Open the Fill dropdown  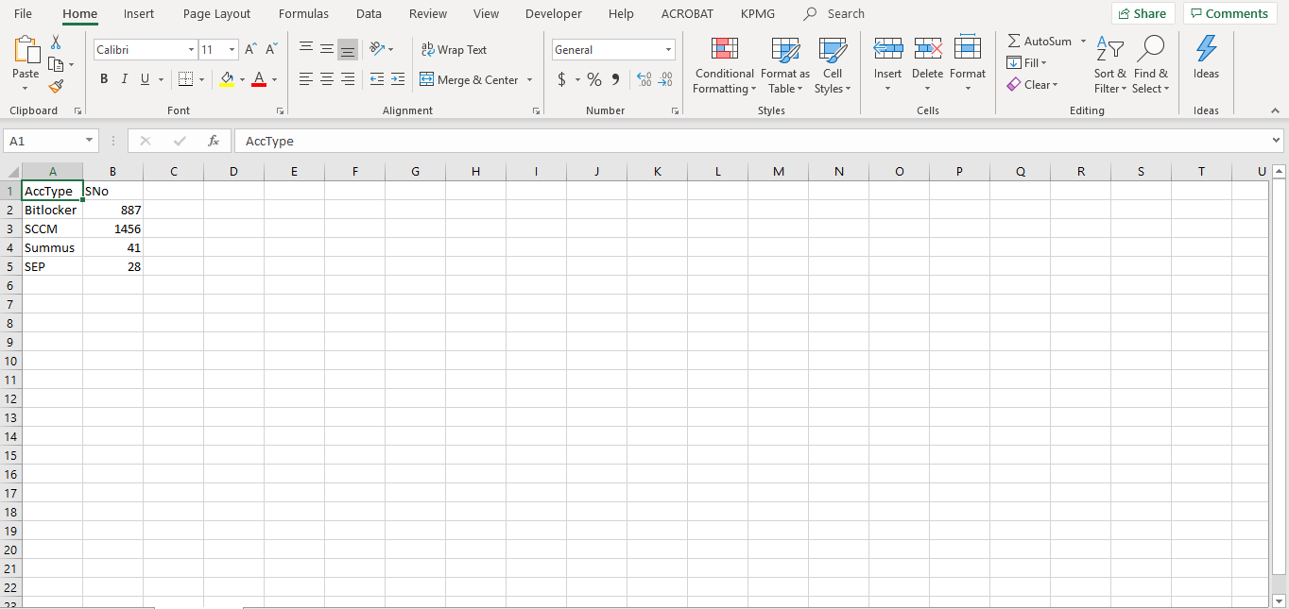[x=1026, y=63]
